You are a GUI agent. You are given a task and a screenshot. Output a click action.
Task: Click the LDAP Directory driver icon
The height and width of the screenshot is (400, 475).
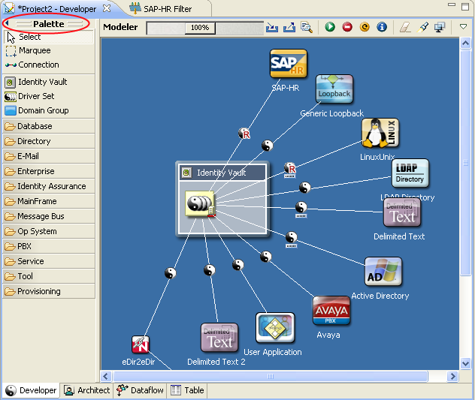[410, 173]
